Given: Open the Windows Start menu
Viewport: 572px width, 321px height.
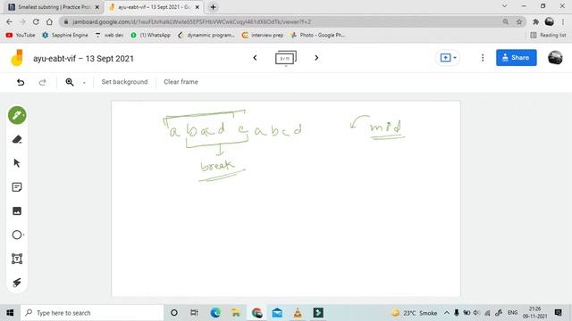Looking at the screenshot, I should point(10,313).
